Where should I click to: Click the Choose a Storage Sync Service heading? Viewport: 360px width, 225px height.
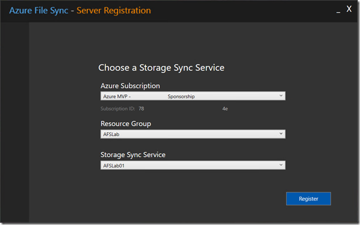point(162,68)
